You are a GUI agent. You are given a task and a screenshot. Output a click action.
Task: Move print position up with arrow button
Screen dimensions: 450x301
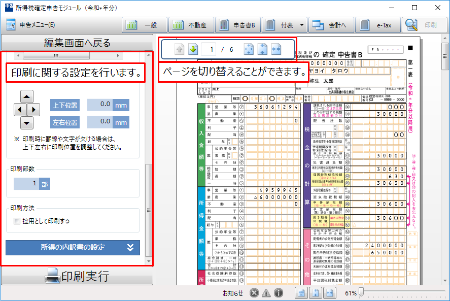click(26, 96)
